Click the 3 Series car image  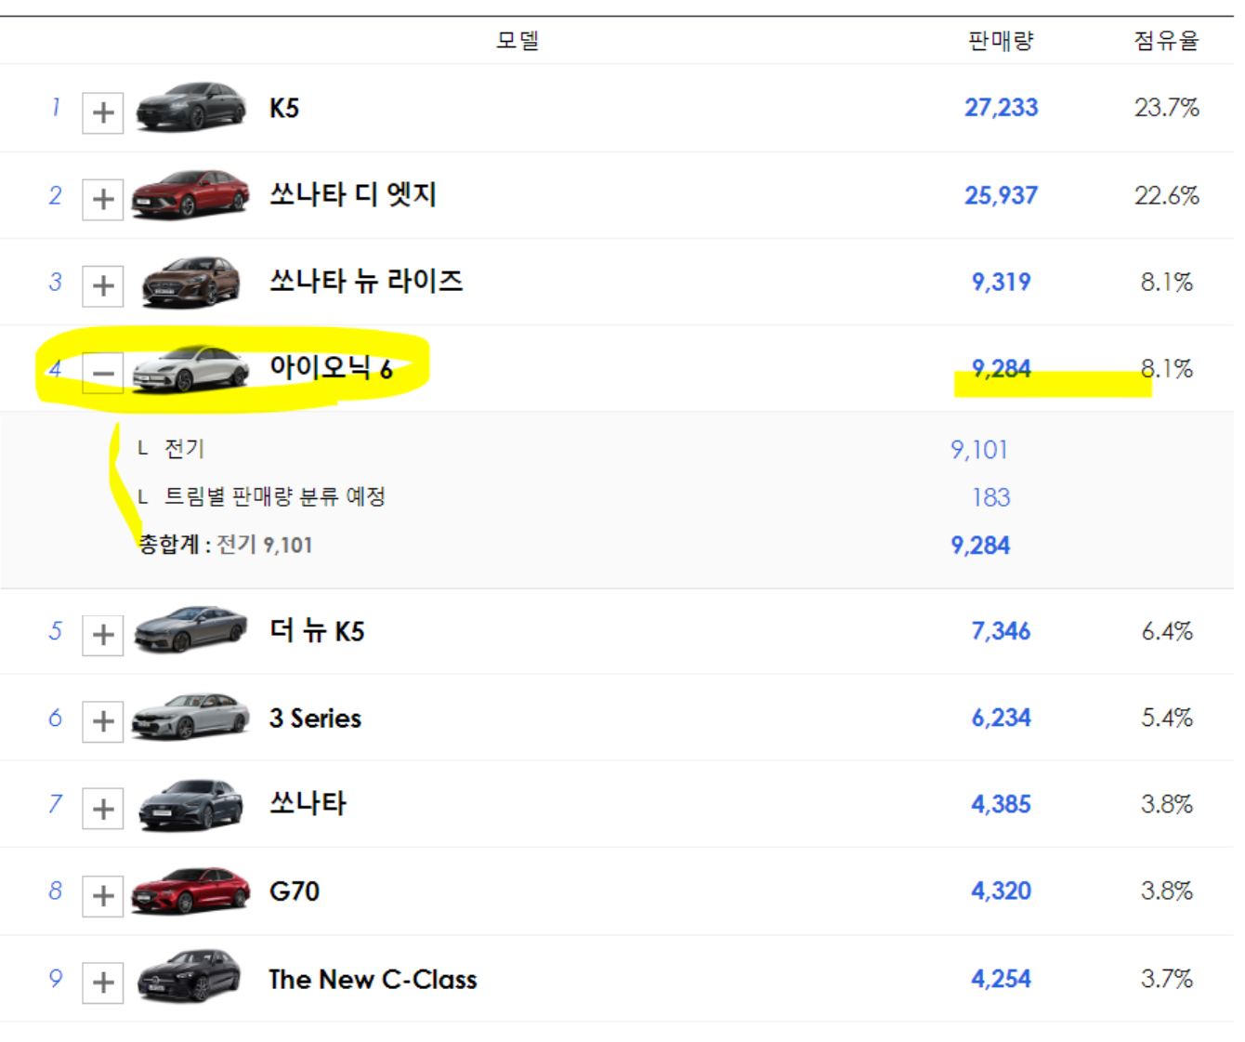tap(191, 717)
